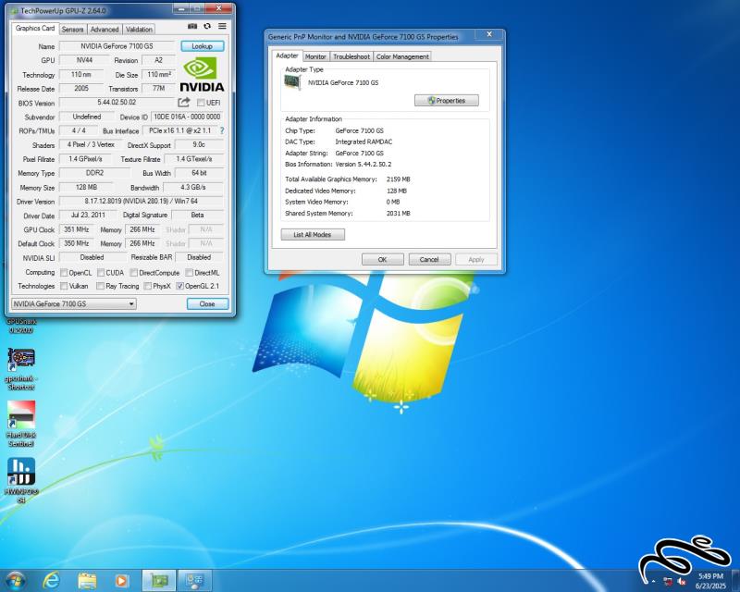Click the NVIDIA logo in GPU-Z
This screenshot has height=592, width=740.
202,74
